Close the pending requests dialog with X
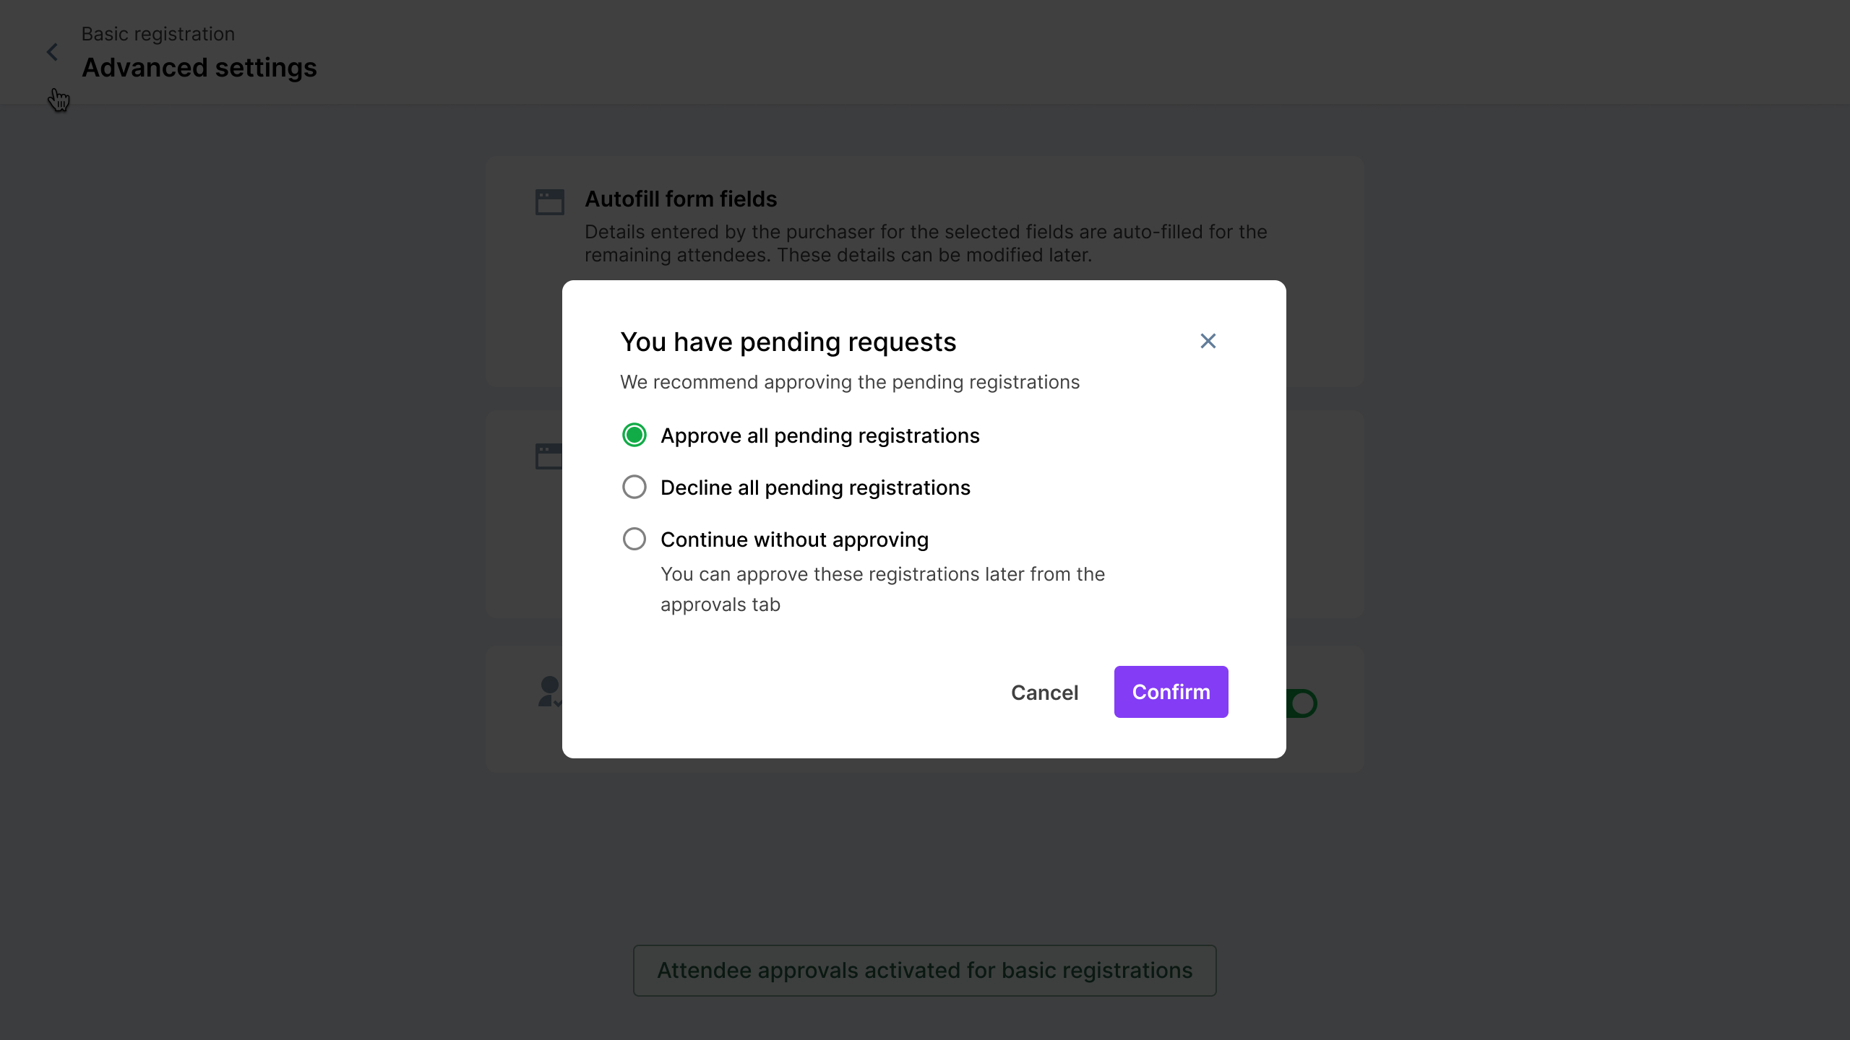Screen dimensions: 1850x1040 (x=1208, y=341)
